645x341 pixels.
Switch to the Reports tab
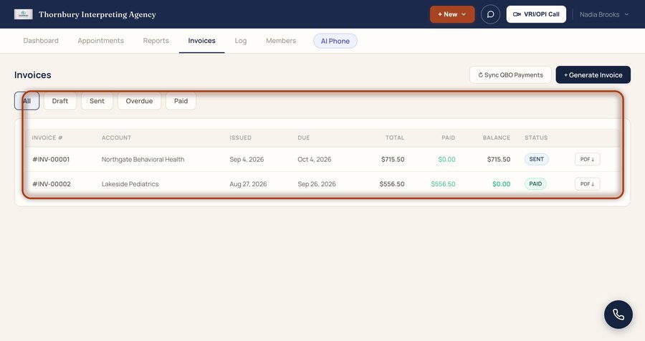156,41
